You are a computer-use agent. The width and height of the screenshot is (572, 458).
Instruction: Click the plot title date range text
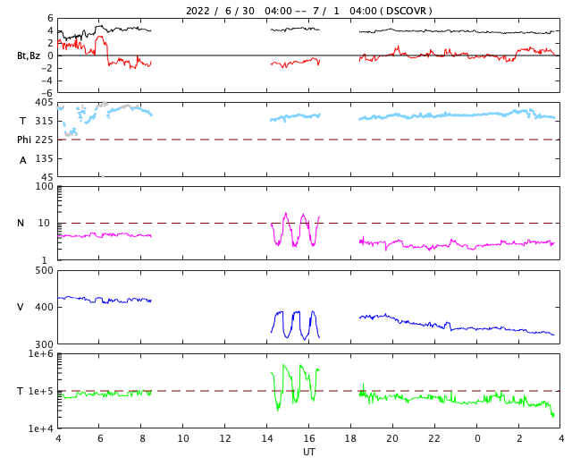(x=308, y=11)
